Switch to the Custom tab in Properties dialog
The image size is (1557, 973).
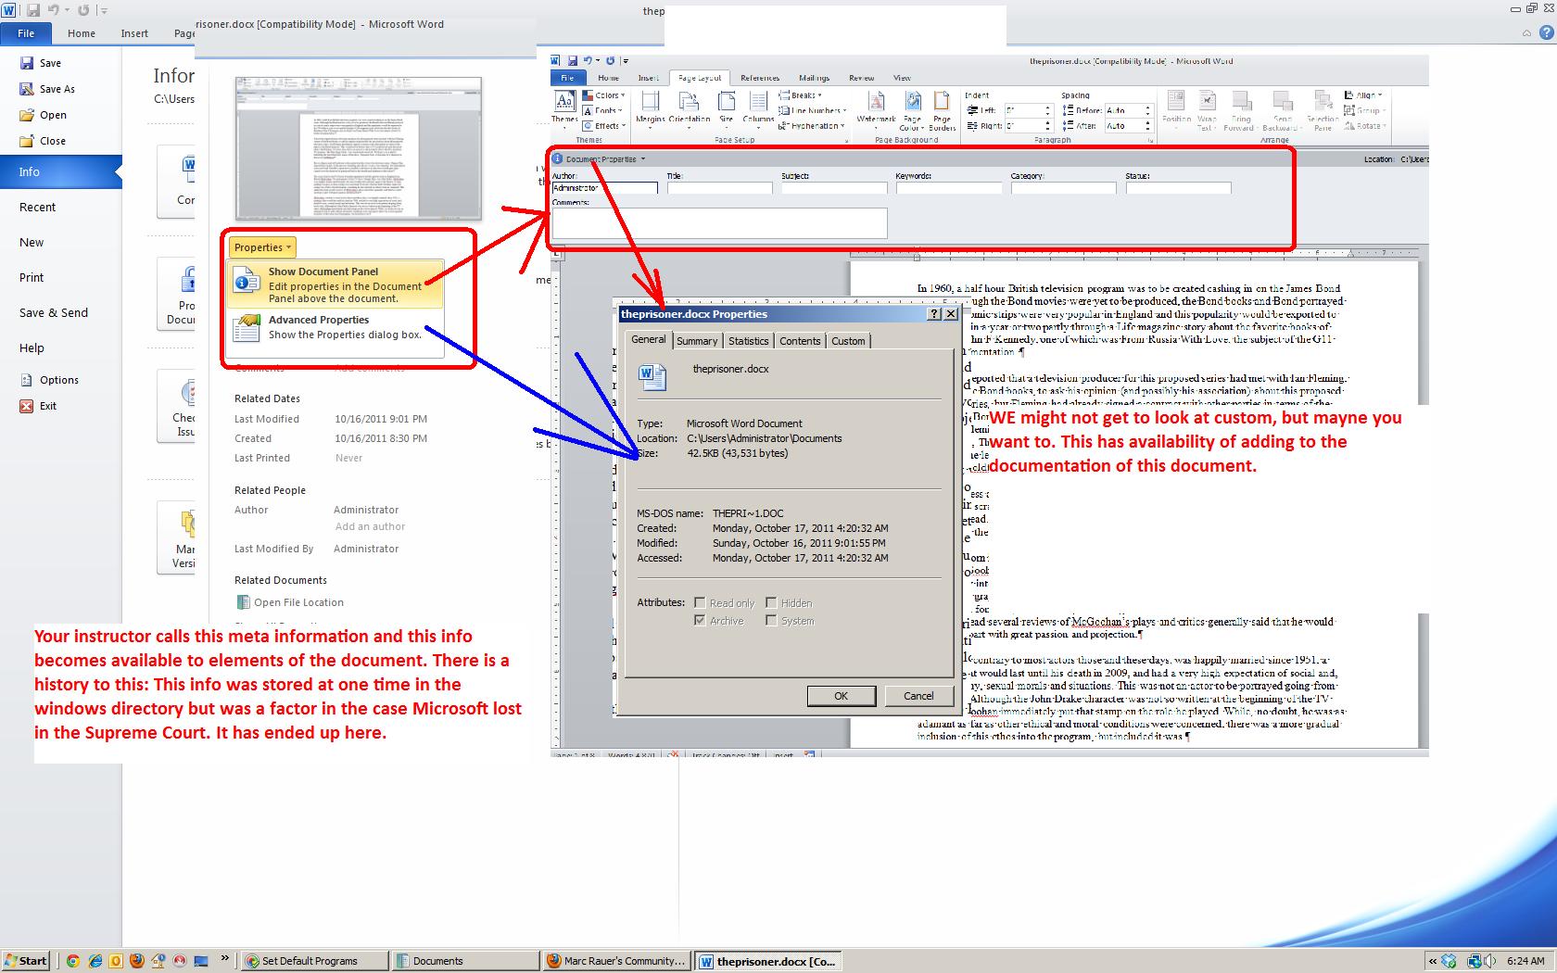848,341
